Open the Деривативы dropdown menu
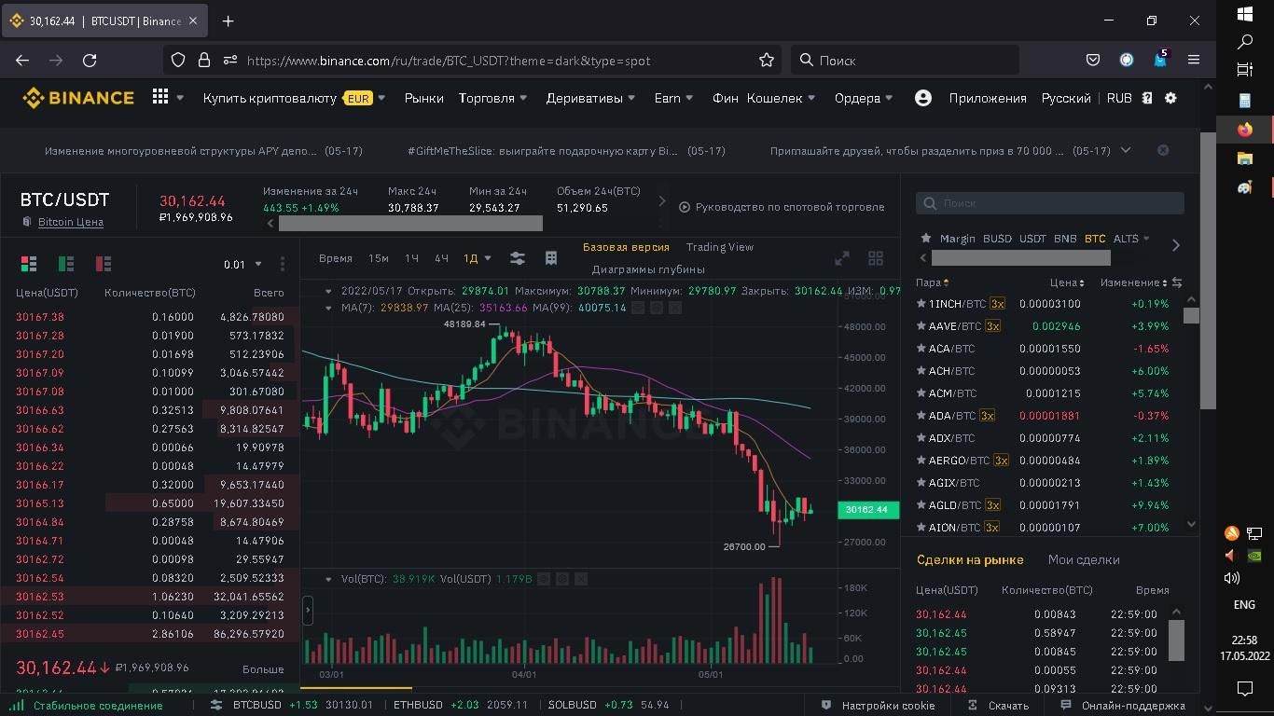Viewport: 1274px width, 716px height. [590, 98]
